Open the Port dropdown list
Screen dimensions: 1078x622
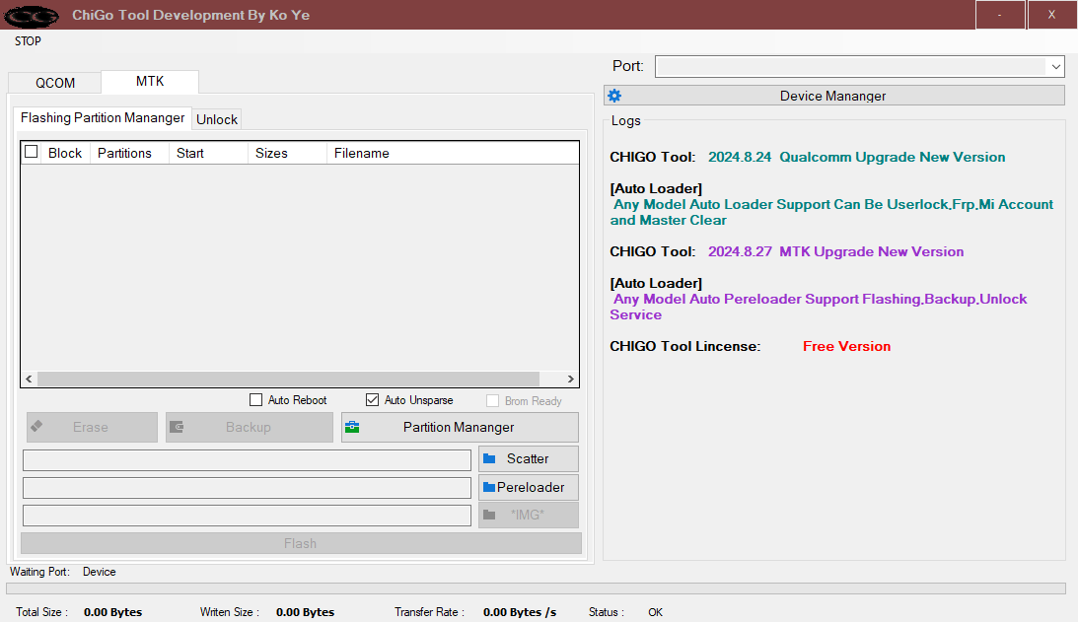tap(1055, 66)
